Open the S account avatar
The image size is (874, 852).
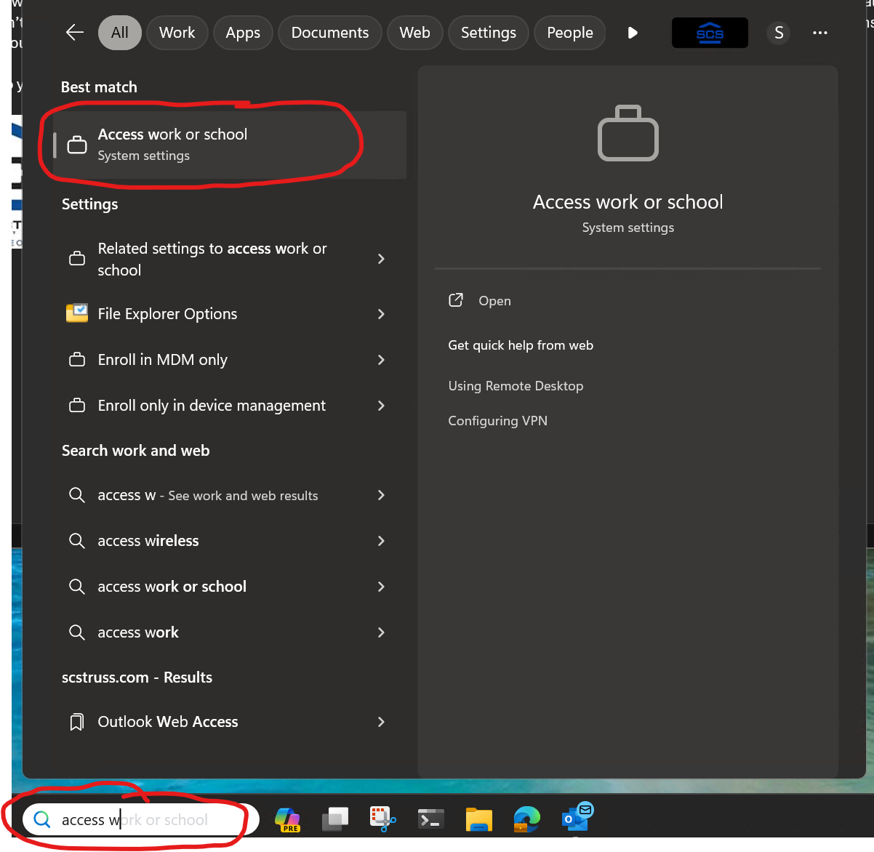779,33
